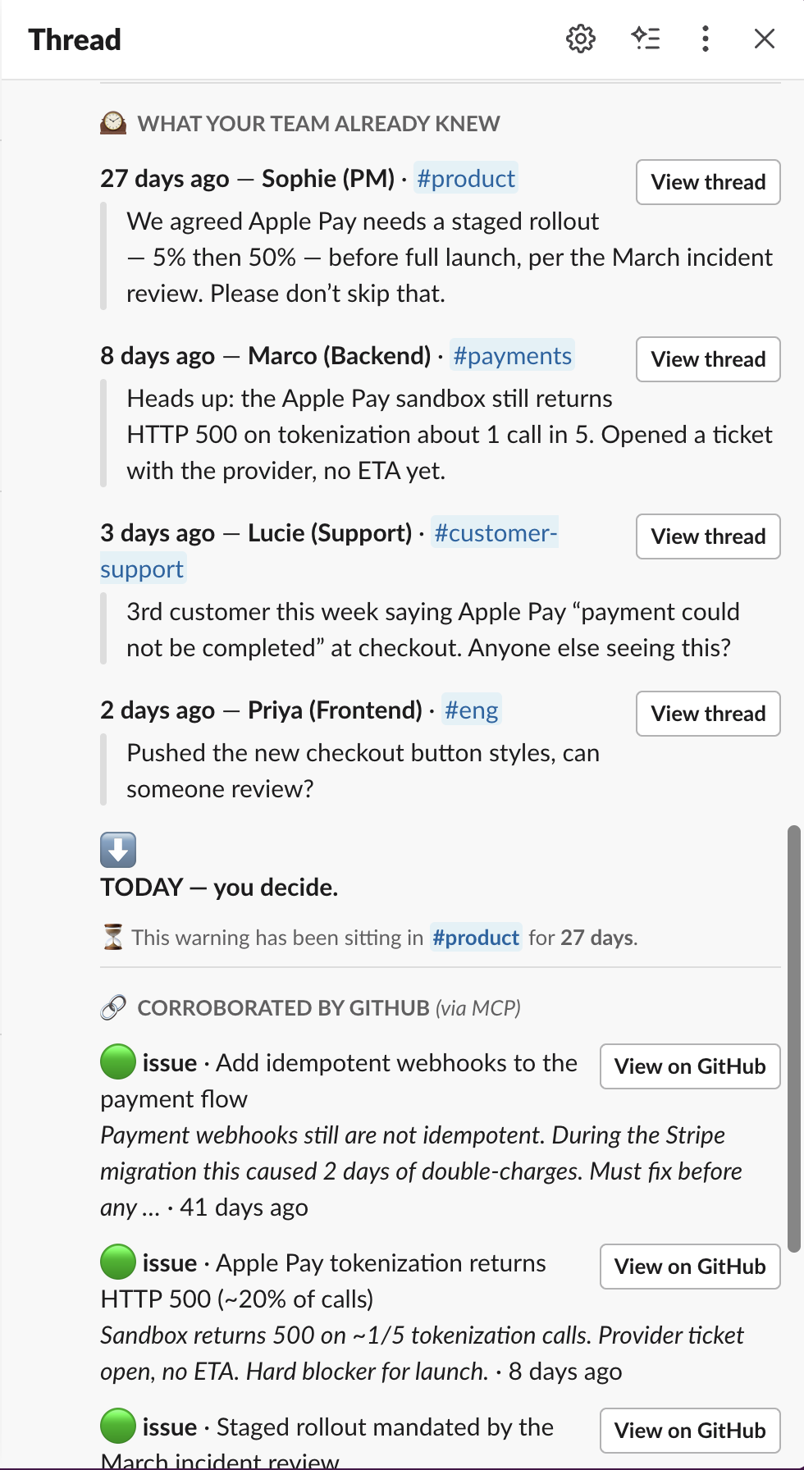Click the hourglass icon beside the warning
The width and height of the screenshot is (804, 1470).
[113, 937]
